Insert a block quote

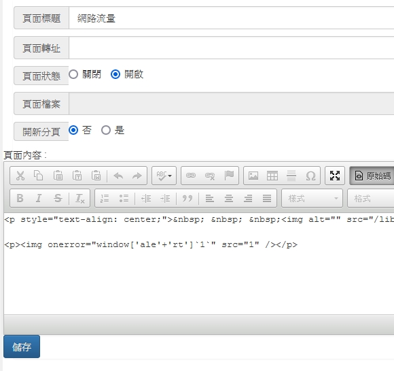click(187, 199)
